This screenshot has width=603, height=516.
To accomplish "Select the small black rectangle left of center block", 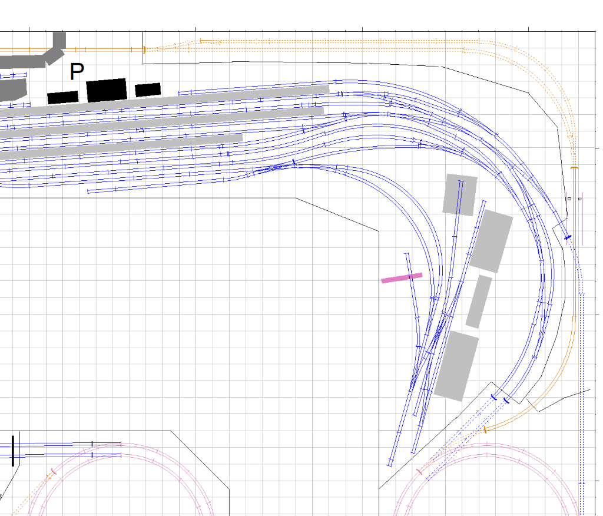I will pyautogui.click(x=63, y=97).
